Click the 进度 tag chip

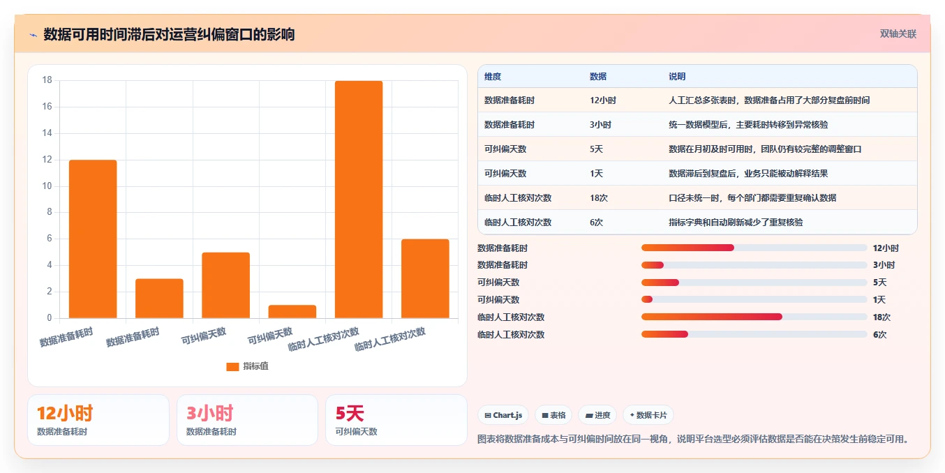coord(597,415)
